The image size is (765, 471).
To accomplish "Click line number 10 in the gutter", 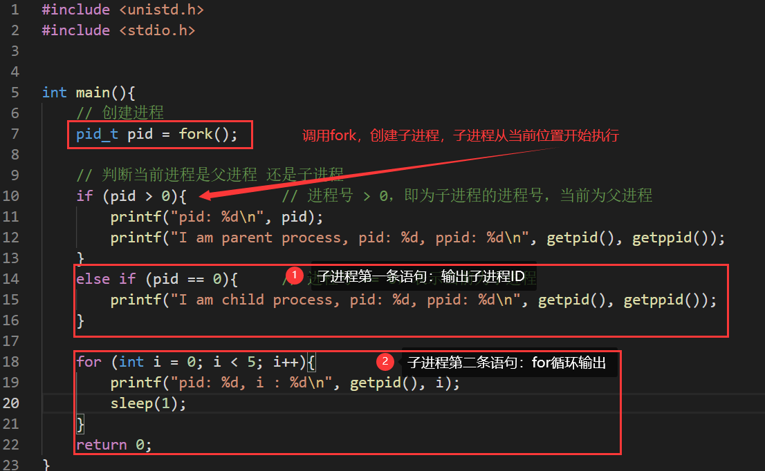I will pos(11,196).
